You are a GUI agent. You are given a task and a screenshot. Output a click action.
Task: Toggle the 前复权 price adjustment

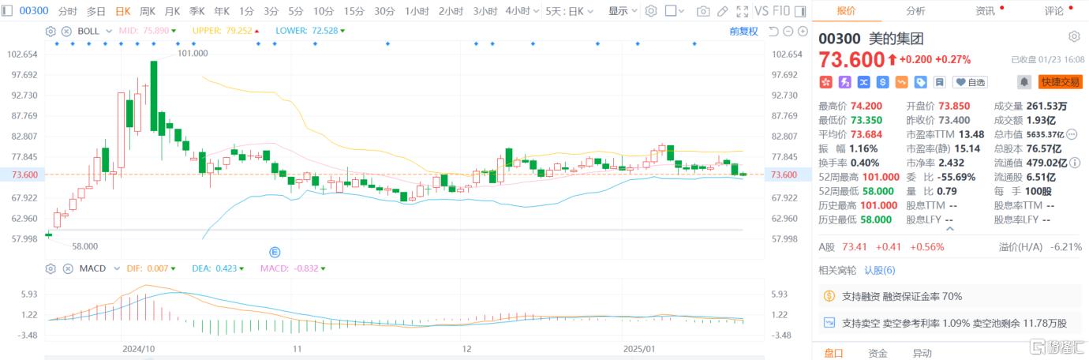click(x=743, y=32)
